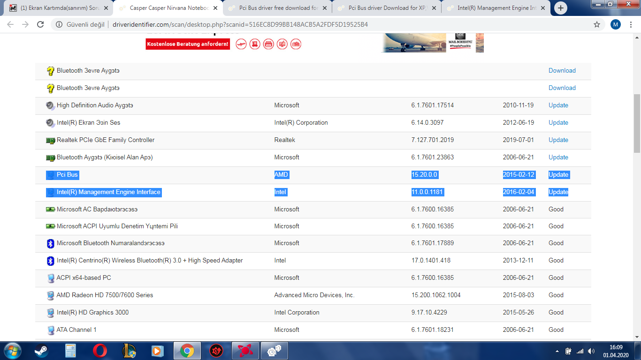This screenshot has height=360, width=641.
Task: Open Calculator from the taskbar
Action: (x=70, y=350)
